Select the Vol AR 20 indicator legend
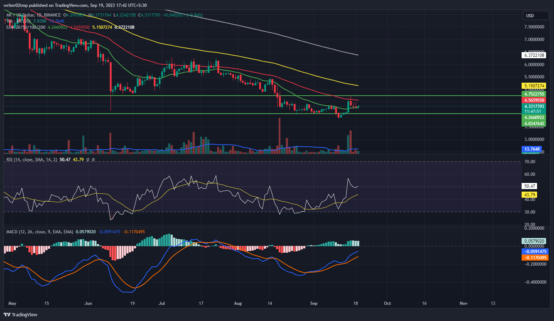The height and width of the screenshot is (321, 554). (18, 21)
